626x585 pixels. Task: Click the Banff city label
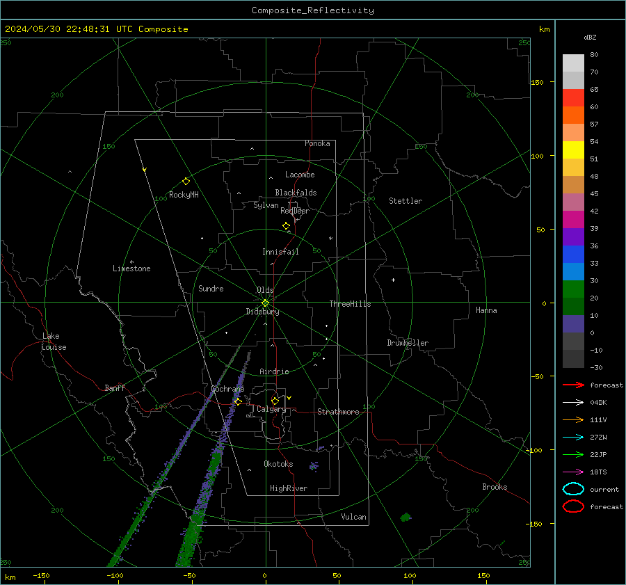coord(115,388)
